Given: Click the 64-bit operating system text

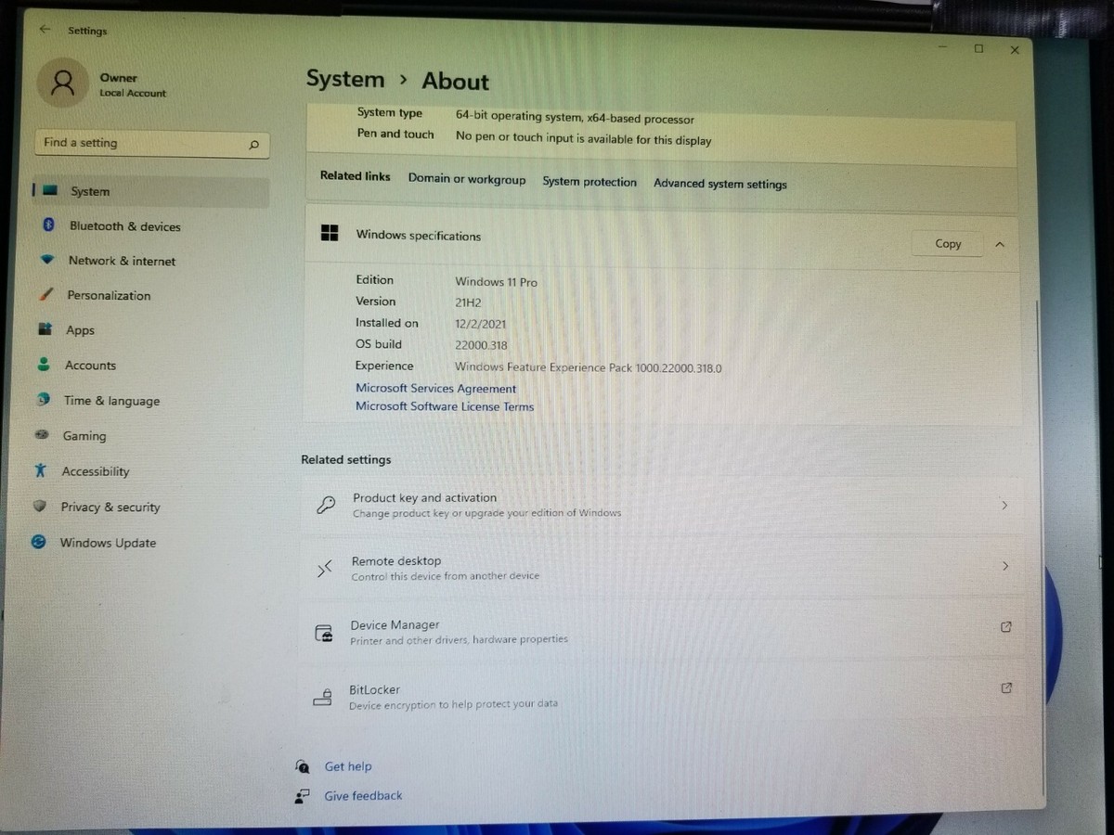Looking at the screenshot, I should [x=575, y=119].
